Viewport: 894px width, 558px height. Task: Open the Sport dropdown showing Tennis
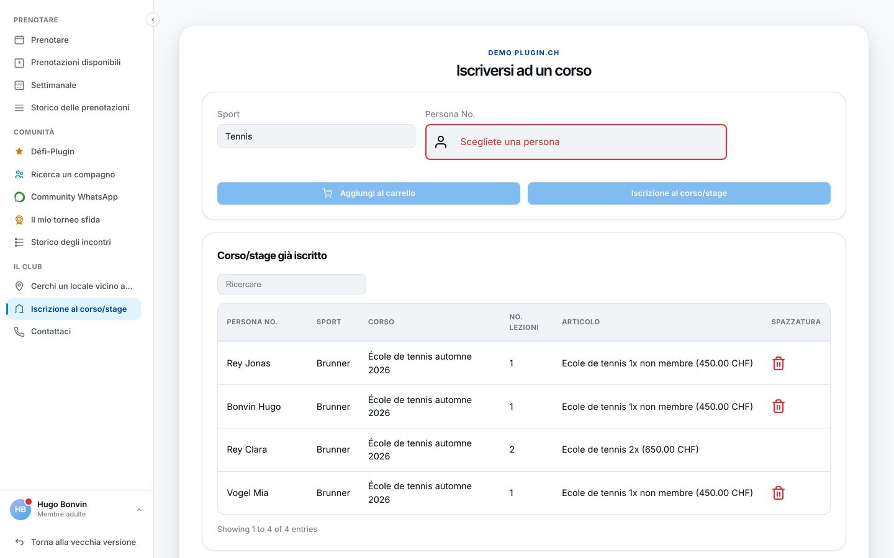click(316, 136)
